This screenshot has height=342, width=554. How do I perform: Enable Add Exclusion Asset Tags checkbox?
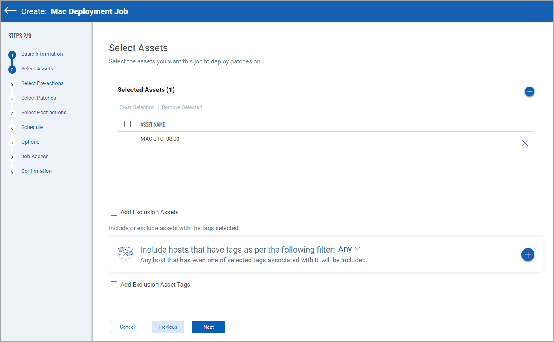coord(114,285)
